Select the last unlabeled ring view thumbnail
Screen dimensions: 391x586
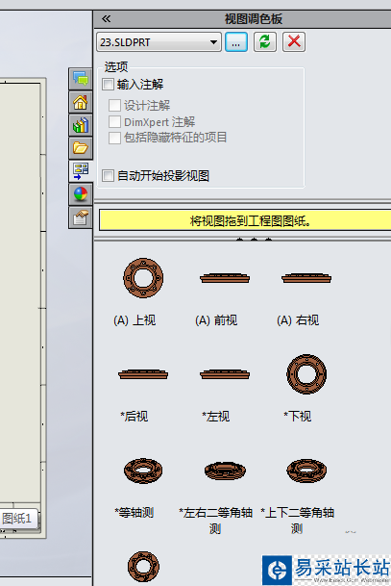143,567
